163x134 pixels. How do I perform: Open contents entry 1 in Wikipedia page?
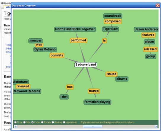click(8, 45)
